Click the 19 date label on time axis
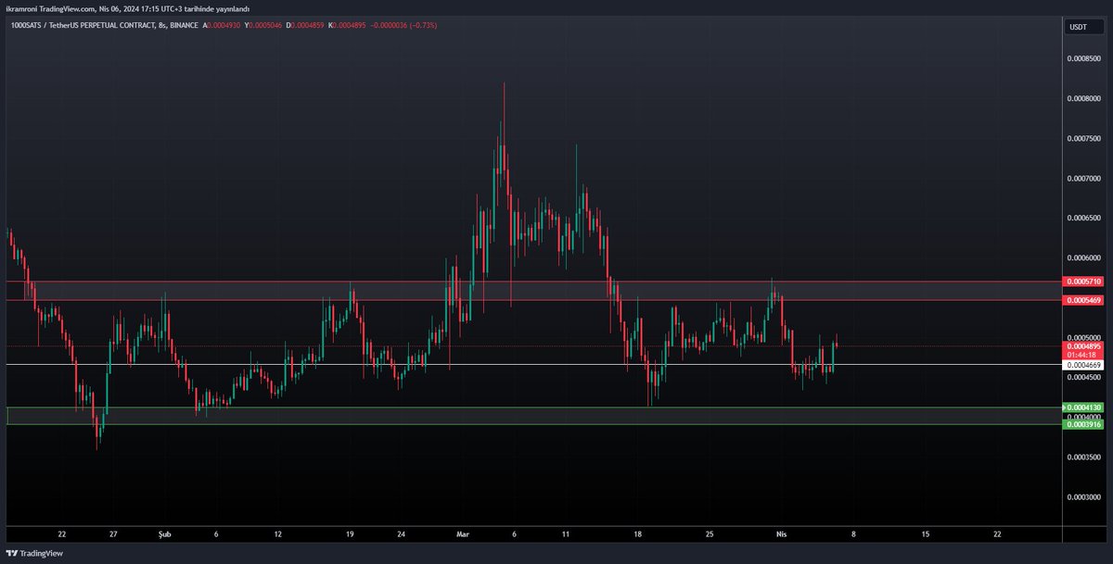The image size is (1113, 564). [350, 534]
